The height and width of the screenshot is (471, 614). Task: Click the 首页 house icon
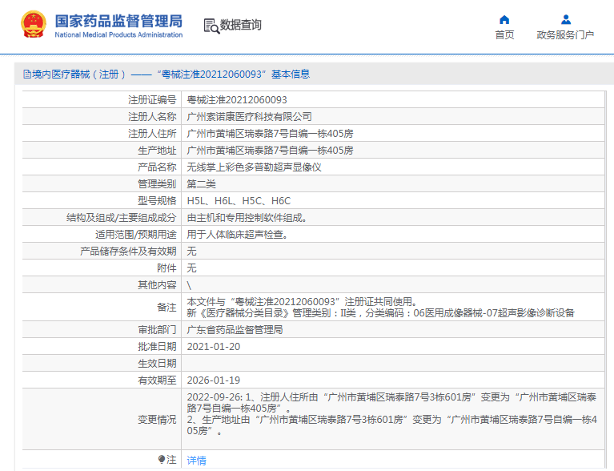[x=504, y=20]
